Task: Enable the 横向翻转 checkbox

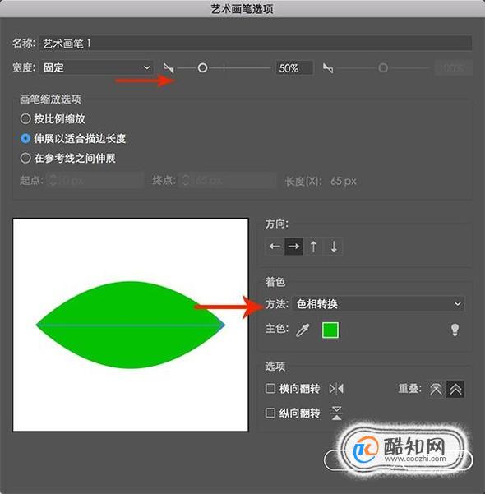Action: point(270,389)
